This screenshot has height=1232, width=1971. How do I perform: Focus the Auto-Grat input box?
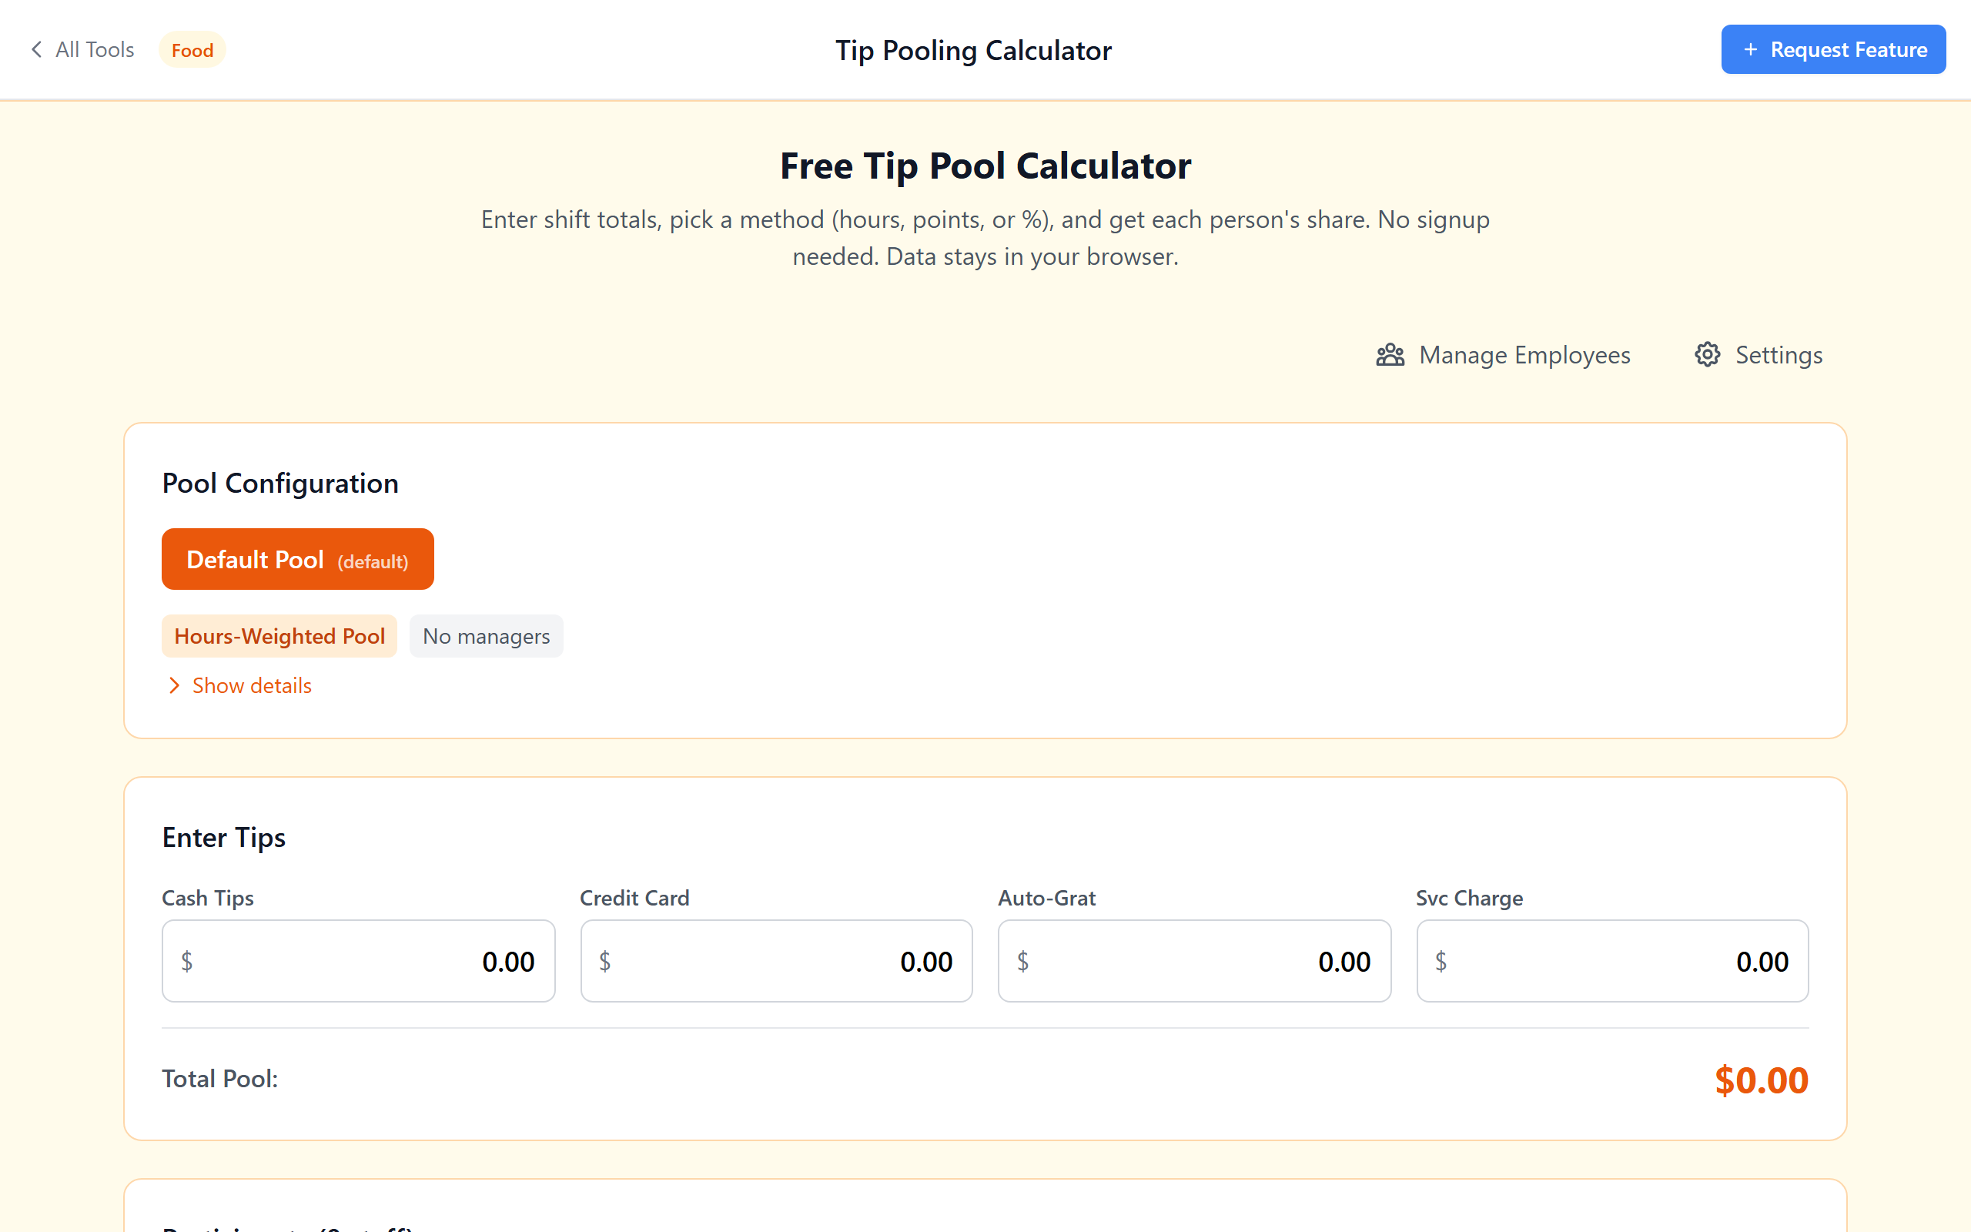click(1194, 961)
